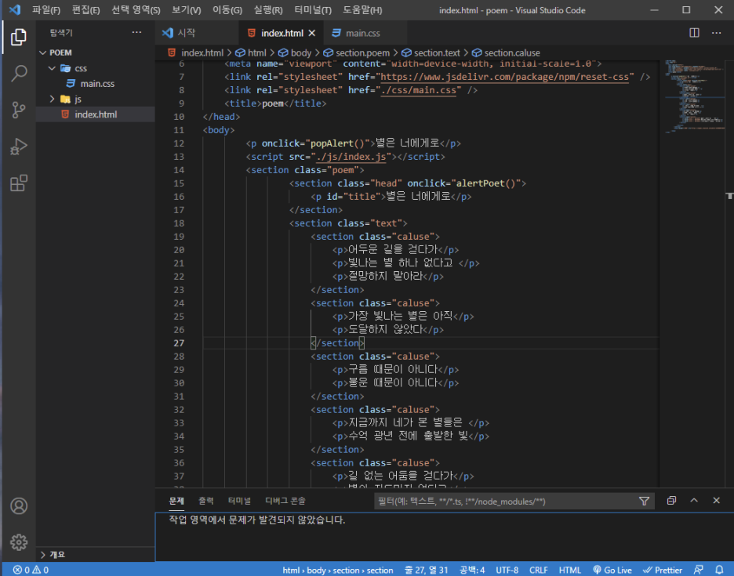The height and width of the screenshot is (576, 734).
Task: Collapse the POEM root folder
Action: pyautogui.click(x=43, y=53)
